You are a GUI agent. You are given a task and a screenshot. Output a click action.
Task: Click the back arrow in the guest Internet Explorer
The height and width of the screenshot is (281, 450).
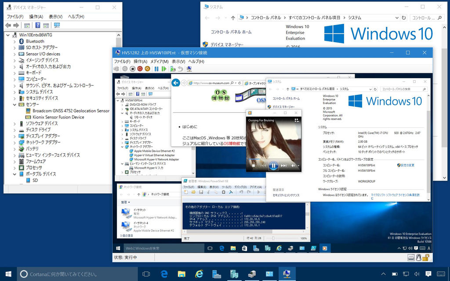pyautogui.click(x=176, y=83)
